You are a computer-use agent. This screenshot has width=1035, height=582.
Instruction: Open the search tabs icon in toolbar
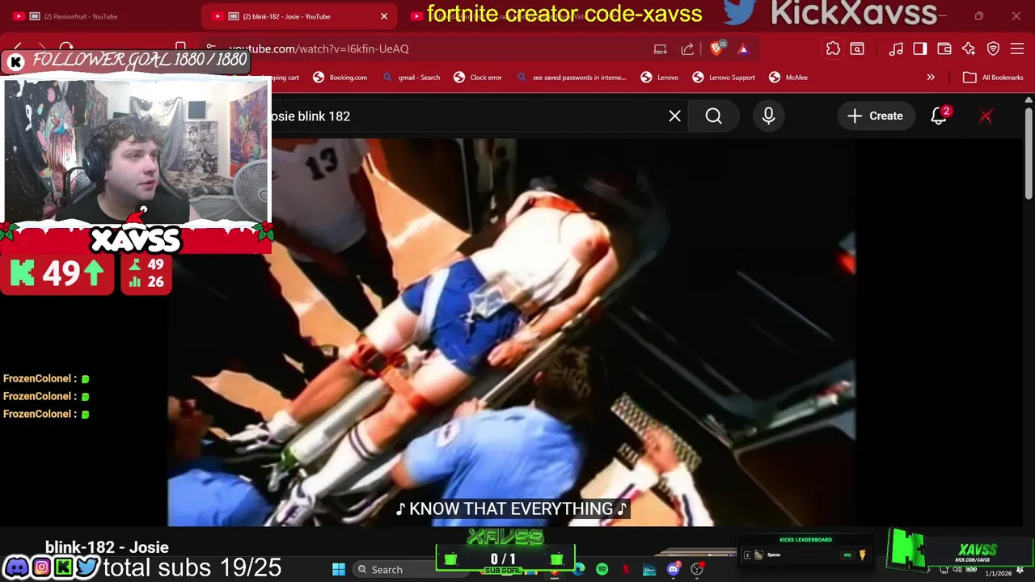(857, 48)
